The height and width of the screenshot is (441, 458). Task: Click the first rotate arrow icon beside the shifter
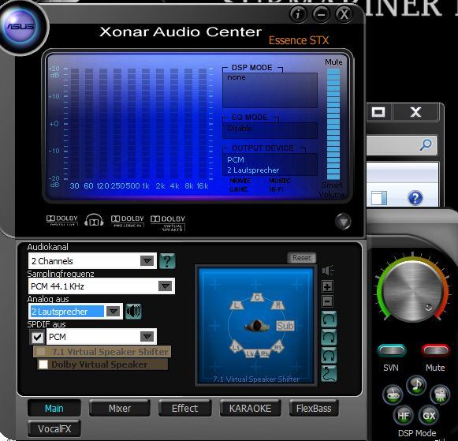329,320
